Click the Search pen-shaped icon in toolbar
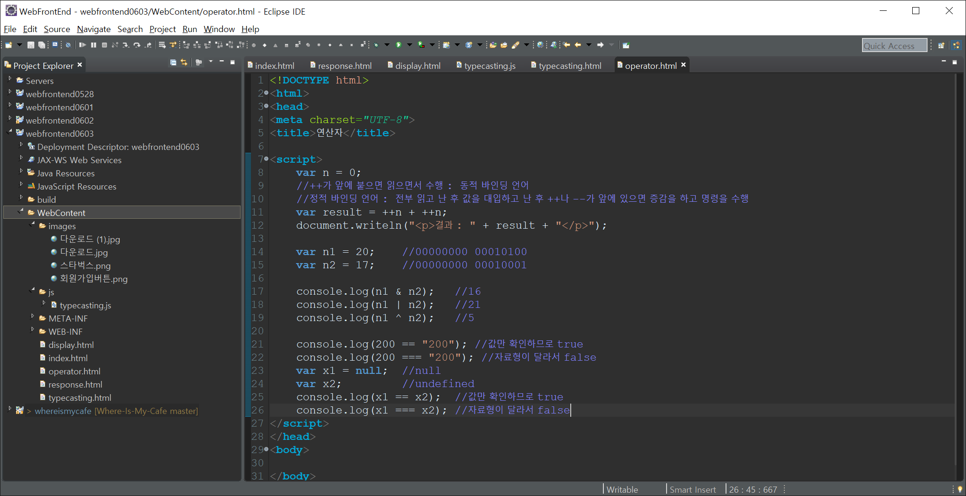Image resolution: width=966 pixels, height=496 pixels. (x=516, y=45)
